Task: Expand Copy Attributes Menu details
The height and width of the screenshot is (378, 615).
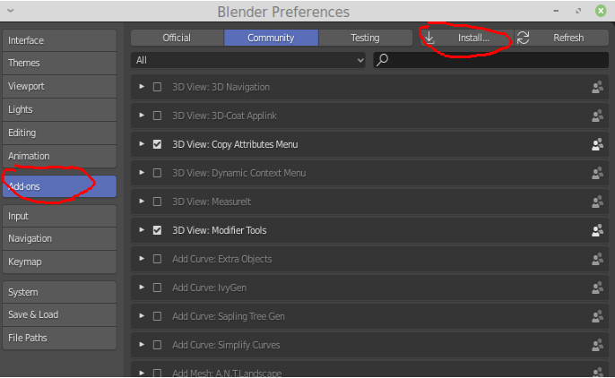Action: tap(142, 143)
